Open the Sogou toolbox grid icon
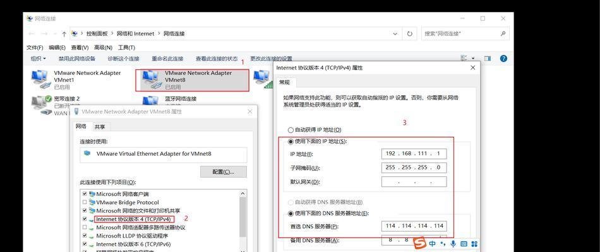Screen dimensions: 600x252 tap(474, 244)
